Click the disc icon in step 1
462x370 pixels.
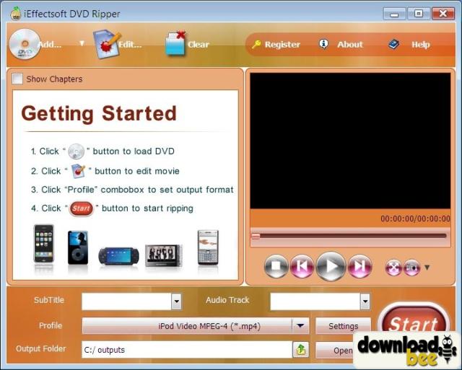click(x=76, y=151)
